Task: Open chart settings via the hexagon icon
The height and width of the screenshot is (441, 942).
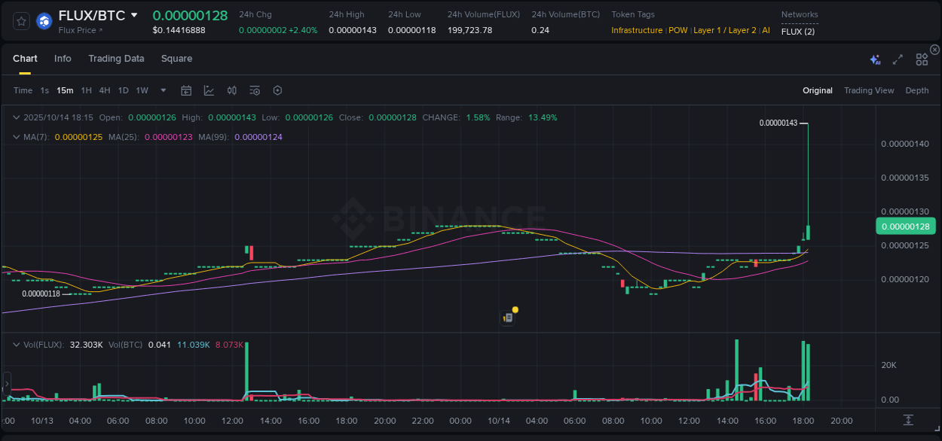Action: 277,90
